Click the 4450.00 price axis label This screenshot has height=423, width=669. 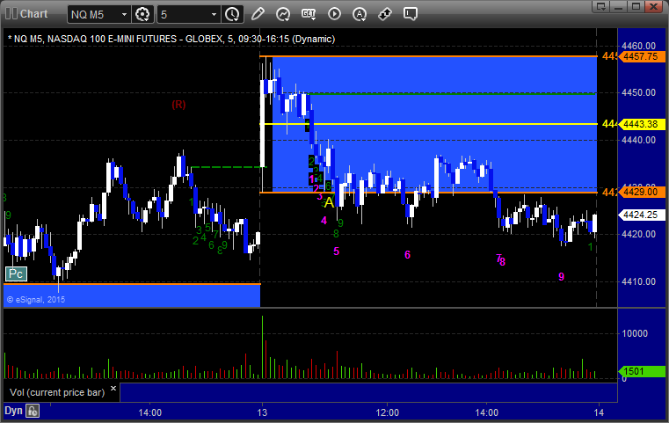pyautogui.click(x=639, y=92)
